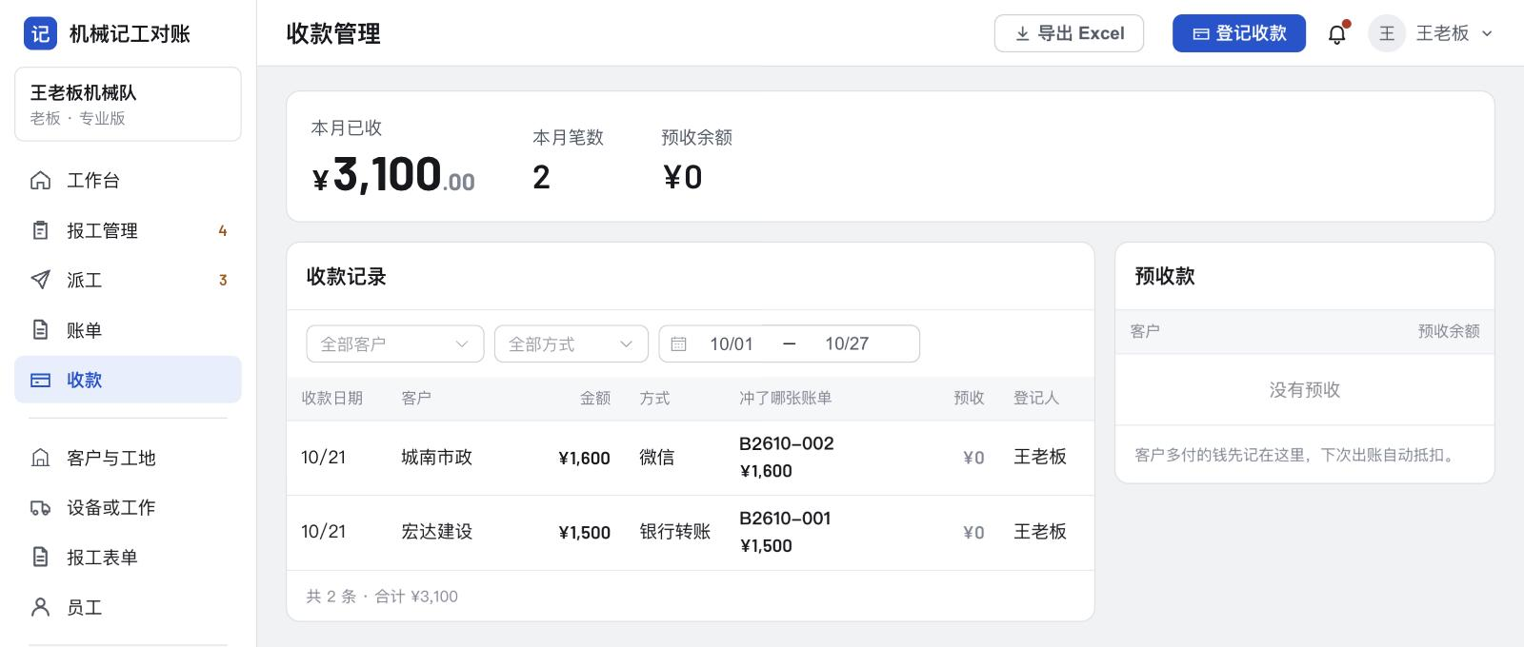
Task: Click the 王 user avatar
Action: [x=1387, y=33]
